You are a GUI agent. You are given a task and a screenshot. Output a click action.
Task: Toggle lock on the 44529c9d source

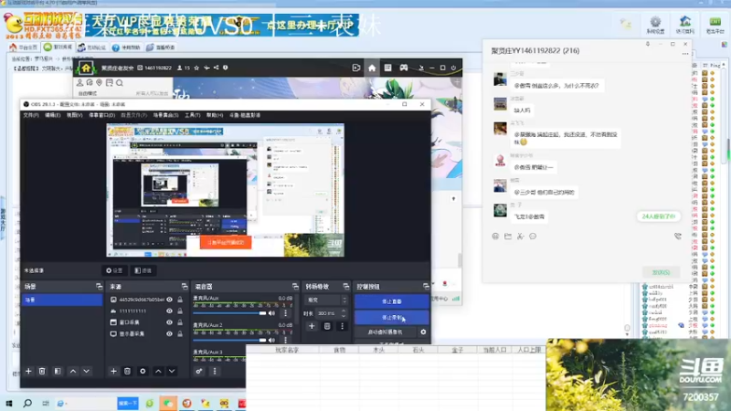pyautogui.click(x=180, y=300)
